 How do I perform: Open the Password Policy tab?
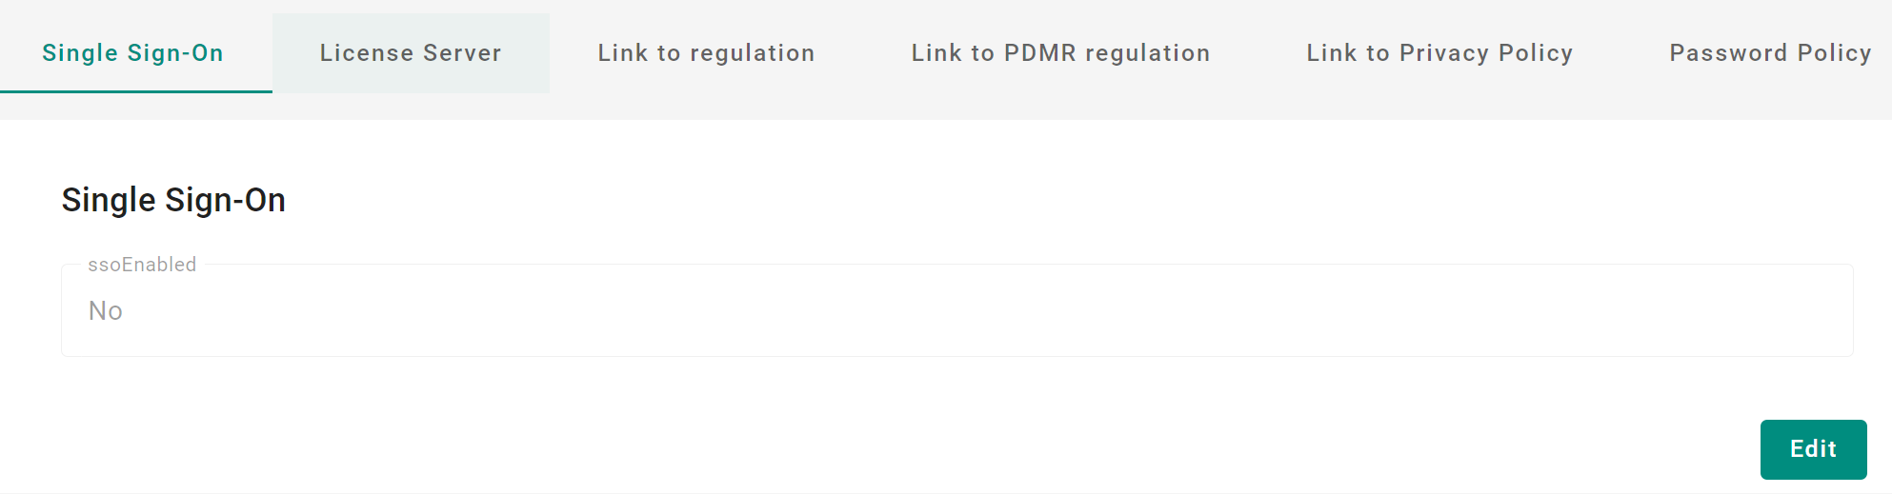(1770, 53)
